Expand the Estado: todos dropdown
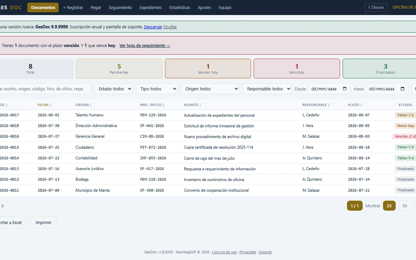Viewport: 416px width, 260px height. 113,89
